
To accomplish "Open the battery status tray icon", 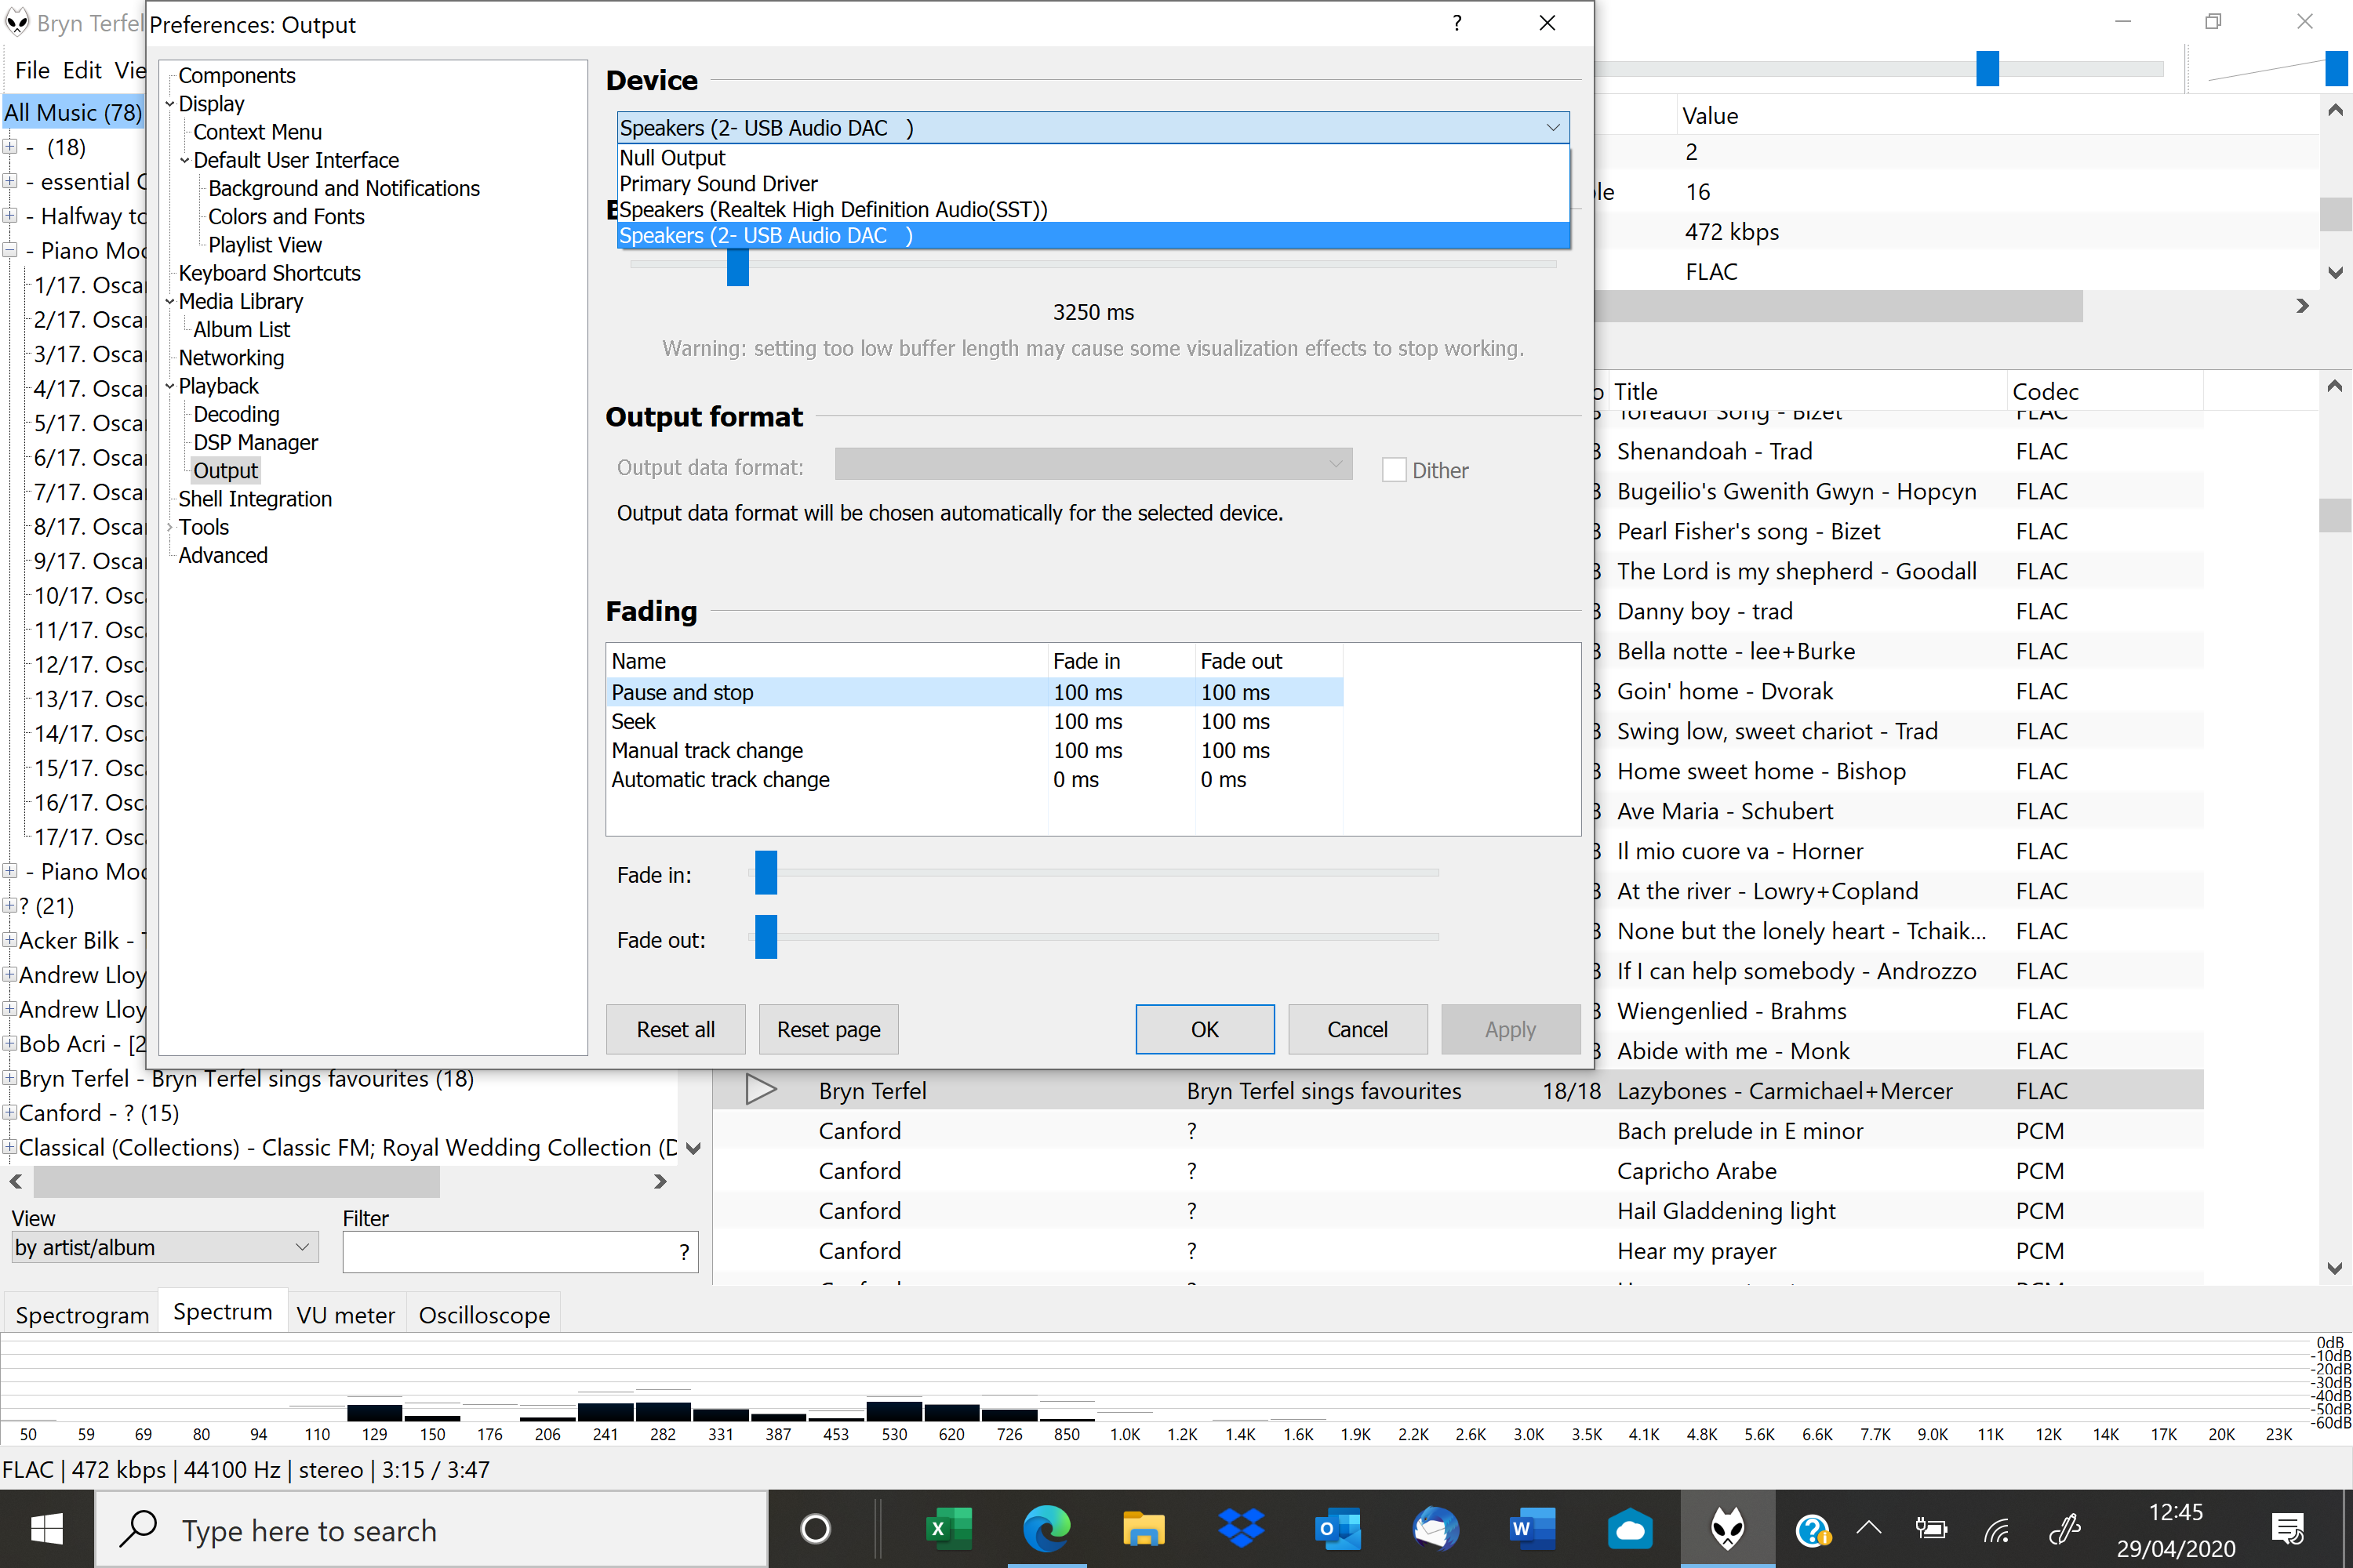I will click(x=1929, y=1529).
